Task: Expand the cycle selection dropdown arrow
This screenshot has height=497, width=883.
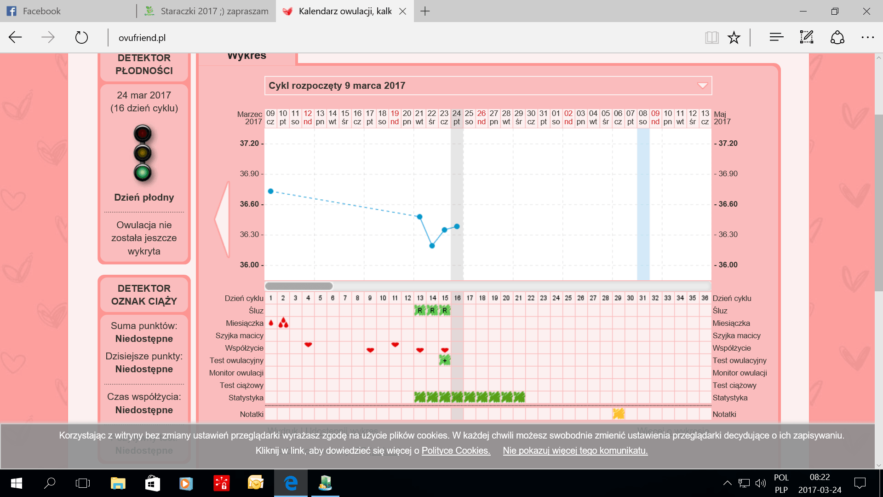Action: (x=702, y=86)
